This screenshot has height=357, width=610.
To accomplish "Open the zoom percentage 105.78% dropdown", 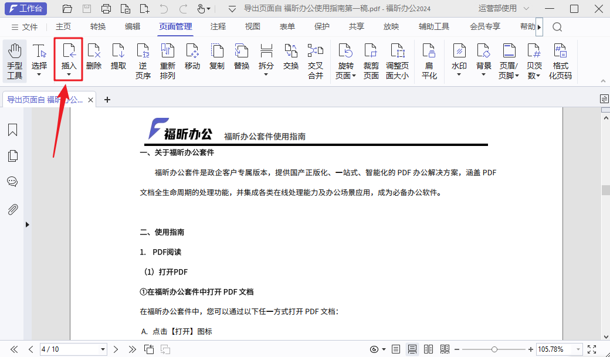I will point(578,349).
